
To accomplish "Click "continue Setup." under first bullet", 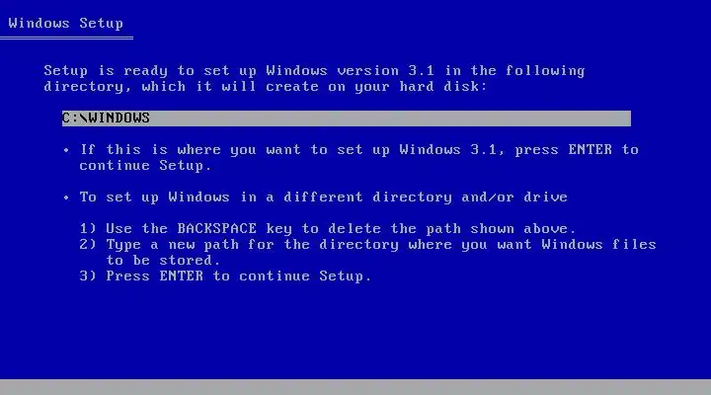I will [x=145, y=166].
